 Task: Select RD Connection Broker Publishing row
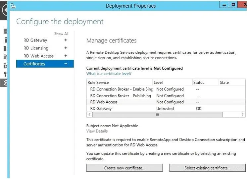[x=166, y=96]
